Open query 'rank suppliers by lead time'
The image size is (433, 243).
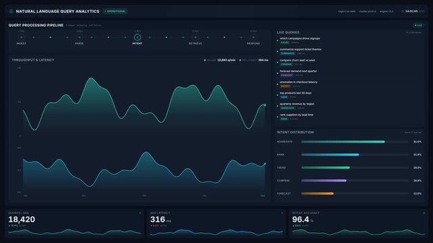click(x=297, y=115)
